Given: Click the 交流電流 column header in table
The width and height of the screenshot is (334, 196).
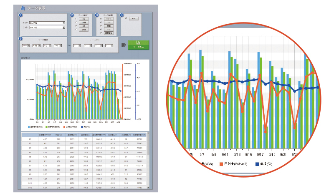Looking at the screenshot, I should tap(126, 135).
